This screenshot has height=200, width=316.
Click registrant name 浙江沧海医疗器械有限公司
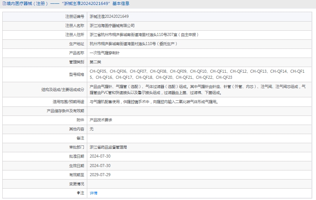click(x=112, y=26)
